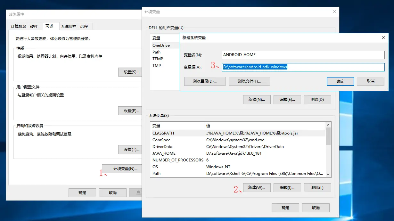Image resolution: width=394 pixels, height=221 pixels.
Task: Click 确定 in the 系统属性 window
Action: (82, 193)
